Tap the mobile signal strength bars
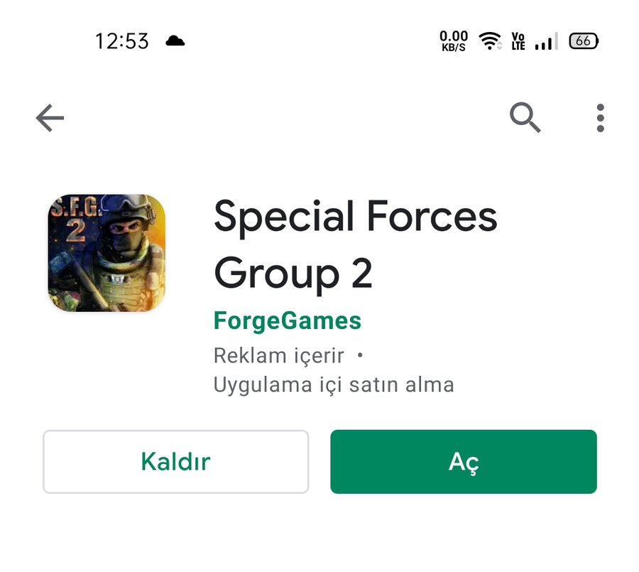 (x=547, y=41)
